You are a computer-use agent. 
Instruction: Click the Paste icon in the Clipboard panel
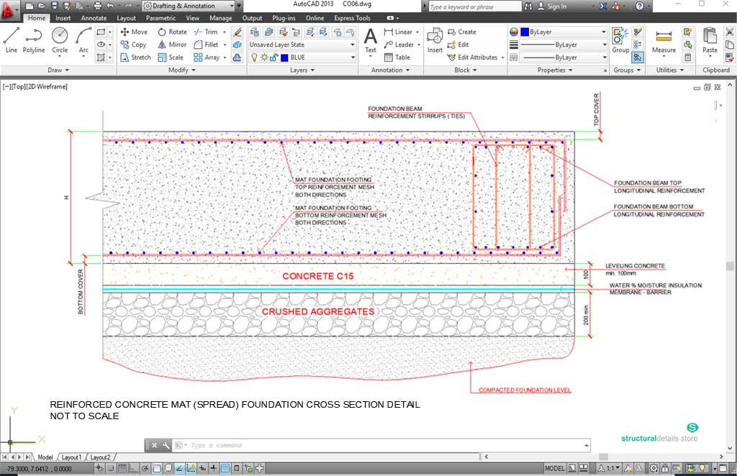pos(710,38)
